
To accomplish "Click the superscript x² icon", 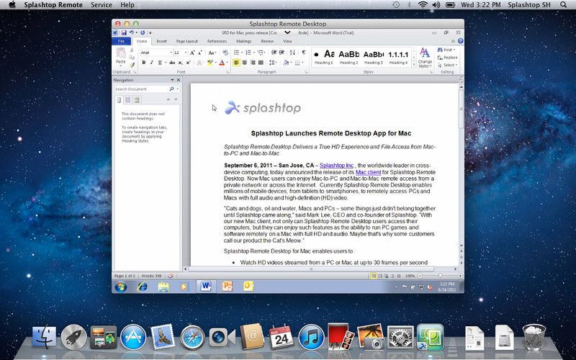I will coord(188,63).
